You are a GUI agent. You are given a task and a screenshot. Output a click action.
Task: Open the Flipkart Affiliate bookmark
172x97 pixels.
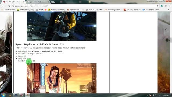tap(57, 10)
